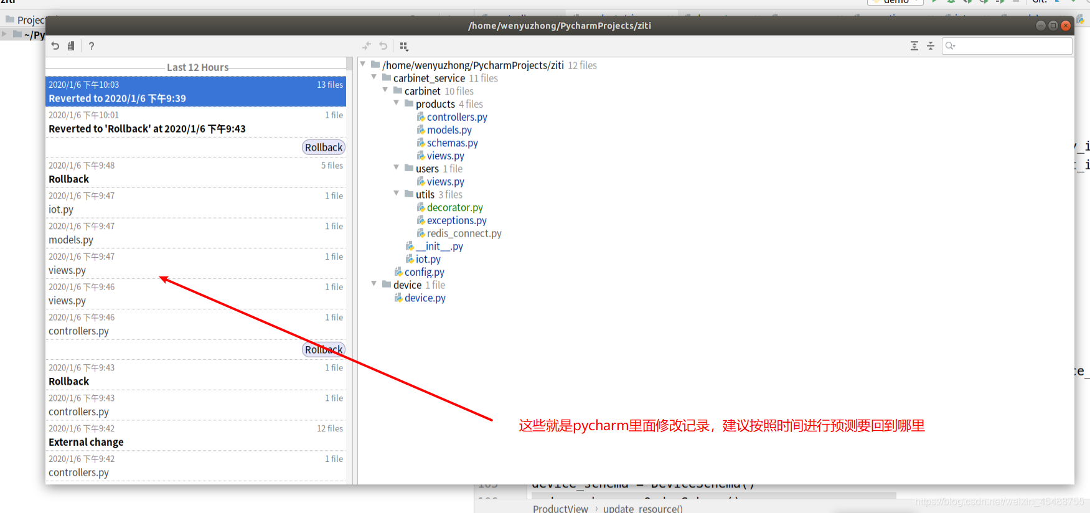Image resolution: width=1090 pixels, height=513 pixels.
Task: Click the Group by Directory icon
Action: tap(404, 46)
